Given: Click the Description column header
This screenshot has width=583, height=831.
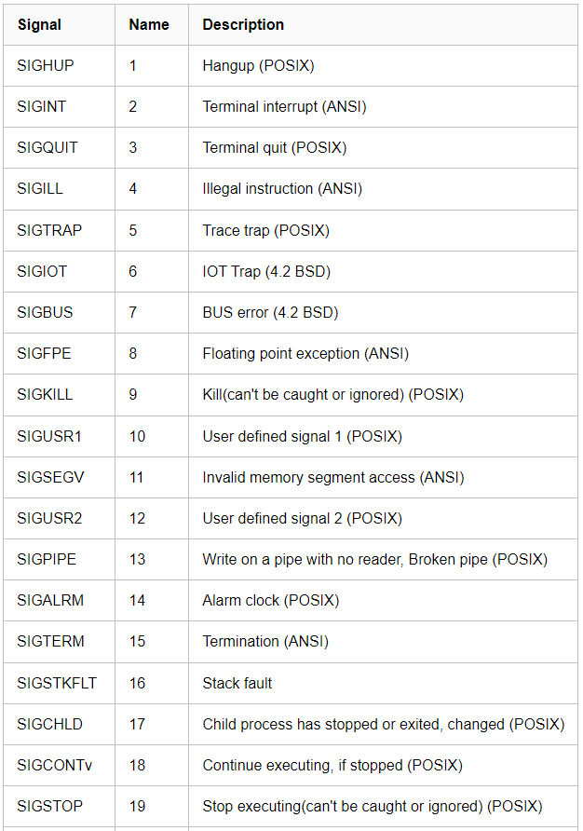Looking at the screenshot, I should point(243,25).
